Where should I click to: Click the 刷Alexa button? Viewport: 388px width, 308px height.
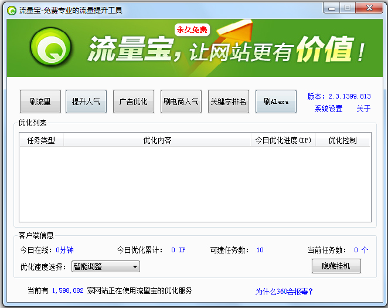(276, 101)
